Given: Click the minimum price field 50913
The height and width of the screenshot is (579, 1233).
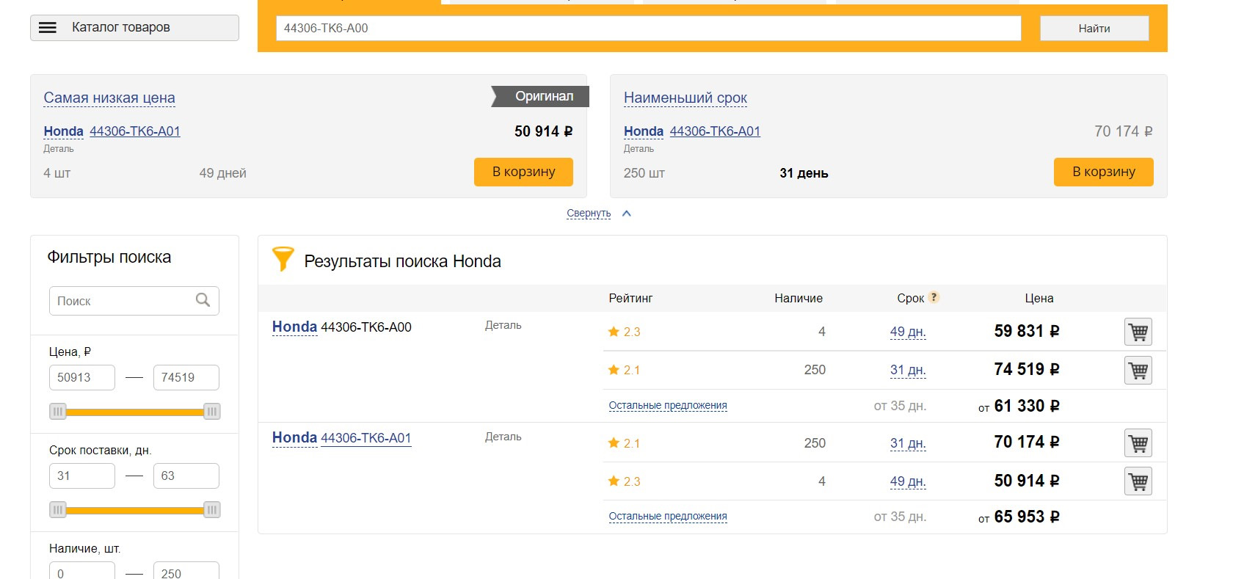Looking at the screenshot, I should click(x=82, y=377).
